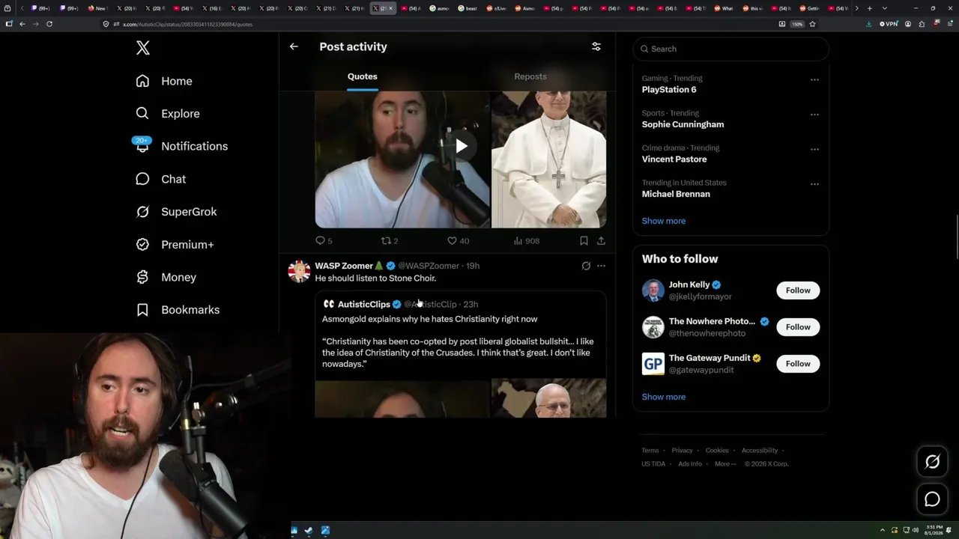Open the Sophie Cunningham trending topic
Image resolution: width=959 pixels, height=539 pixels.
point(683,124)
